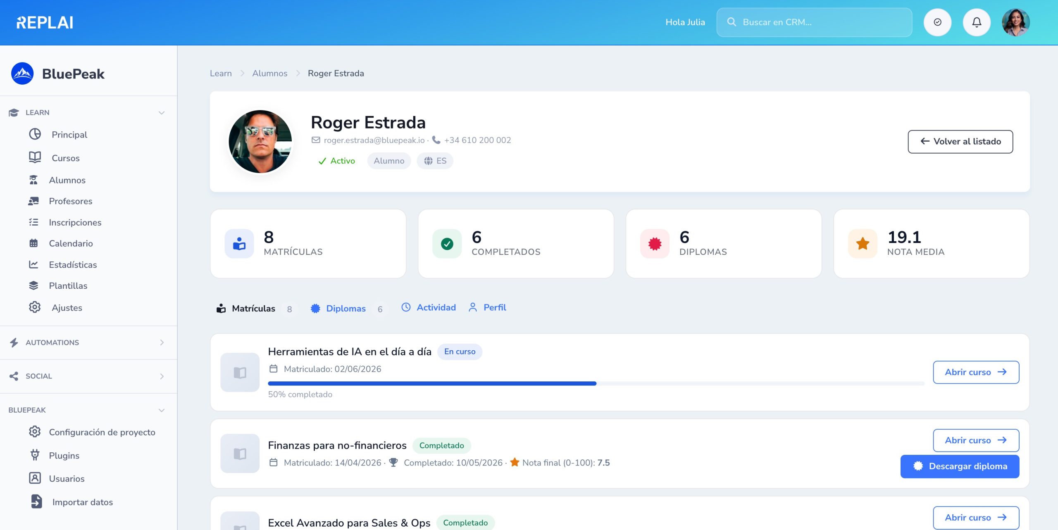Click the Diplomas red badge icon

(x=655, y=244)
